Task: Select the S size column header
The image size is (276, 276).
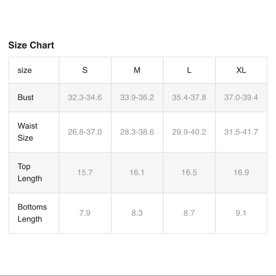Action: [x=85, y=70]
